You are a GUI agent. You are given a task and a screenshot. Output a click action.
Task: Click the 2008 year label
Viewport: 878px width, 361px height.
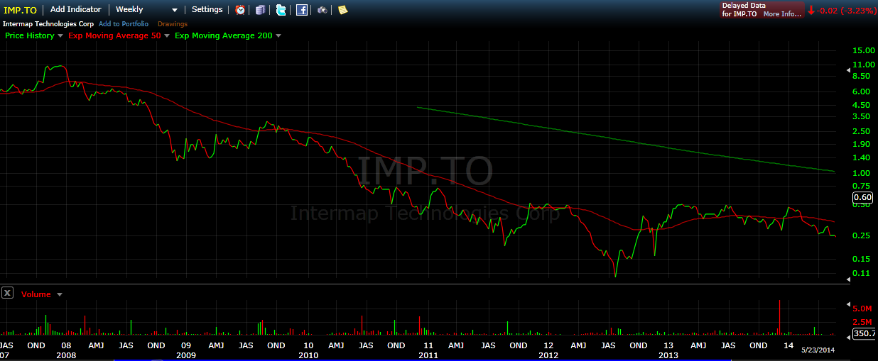(x=66, y=355)
